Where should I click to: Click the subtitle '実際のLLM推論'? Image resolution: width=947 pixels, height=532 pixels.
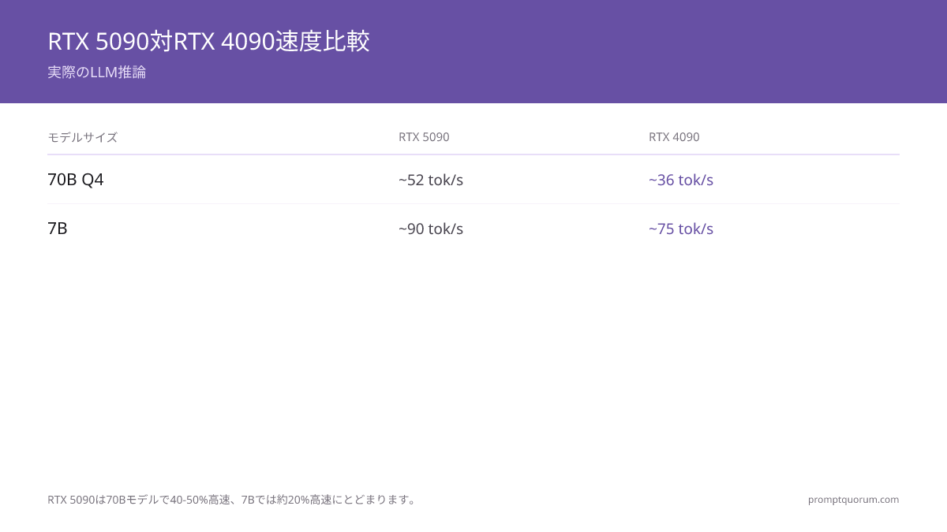pyautogui.click(x=97, y=72)
